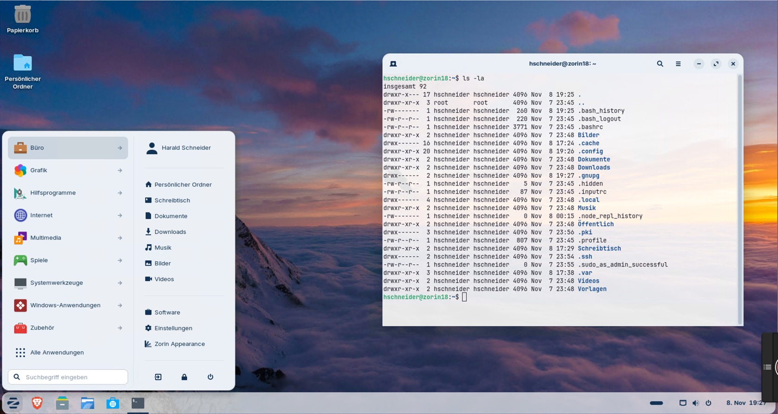Click the Windows-Anwendungen red icon

tap(20, 305)
